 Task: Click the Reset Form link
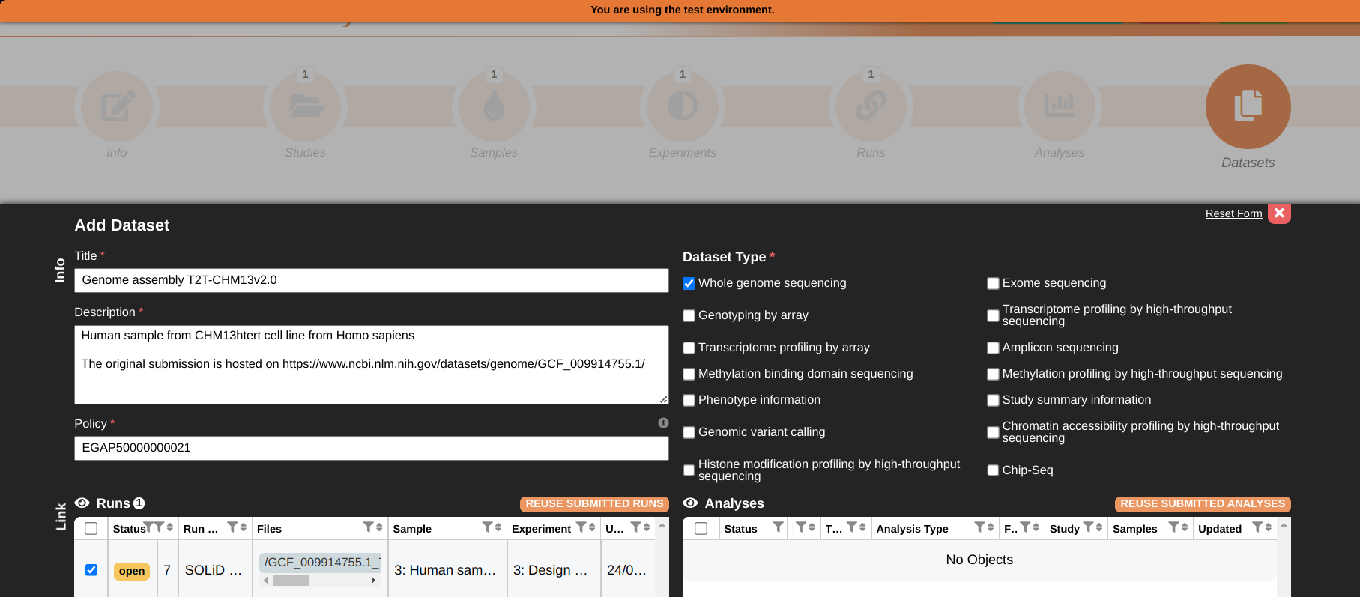pos(1233,213)
